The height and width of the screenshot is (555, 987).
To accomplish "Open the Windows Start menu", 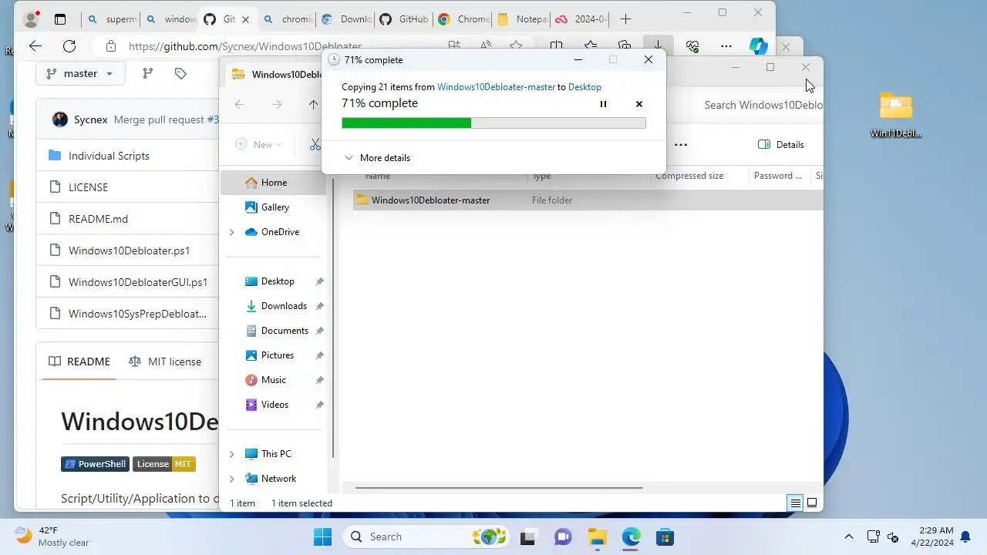I will click(x=322, y=536).
